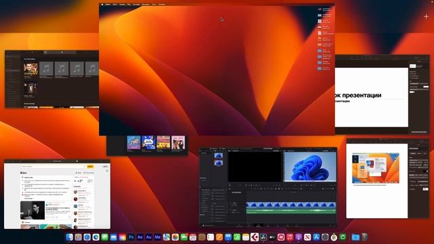The width and height of the screenshot is (434, 244).
Task: Launch Media Encoder (Me) from the Dock
Action: pos(157,237)
